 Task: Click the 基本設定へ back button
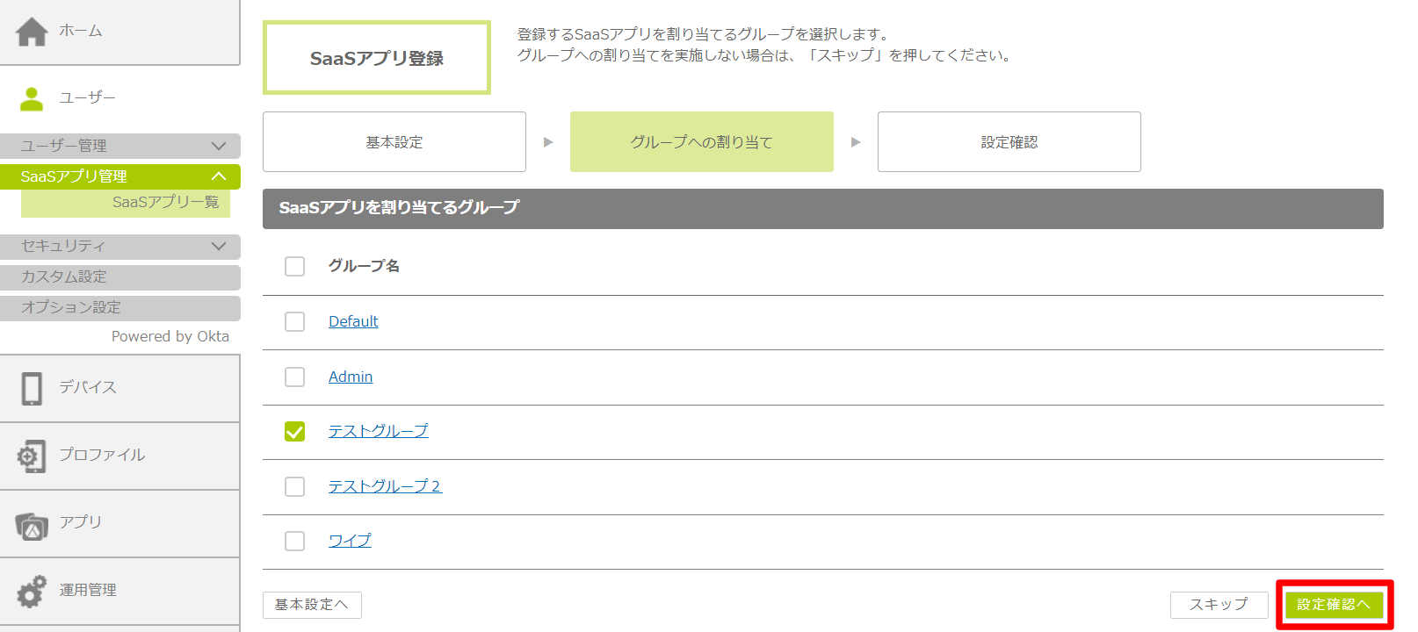pos(312,605)
